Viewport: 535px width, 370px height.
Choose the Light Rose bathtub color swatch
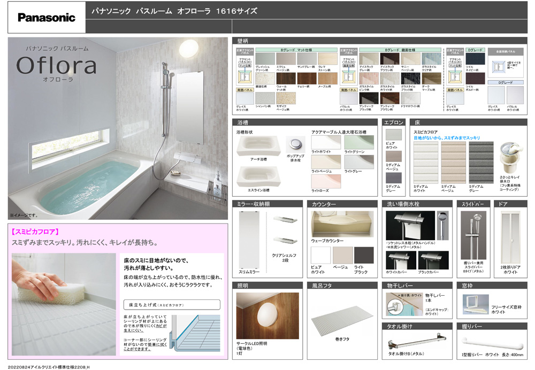(326, 181)
